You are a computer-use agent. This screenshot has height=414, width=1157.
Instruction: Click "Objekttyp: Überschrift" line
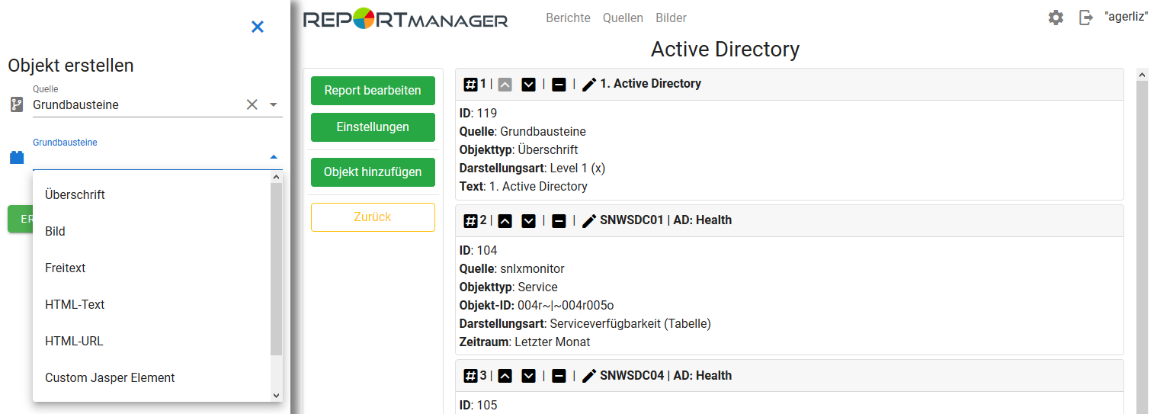click(518, 149)
